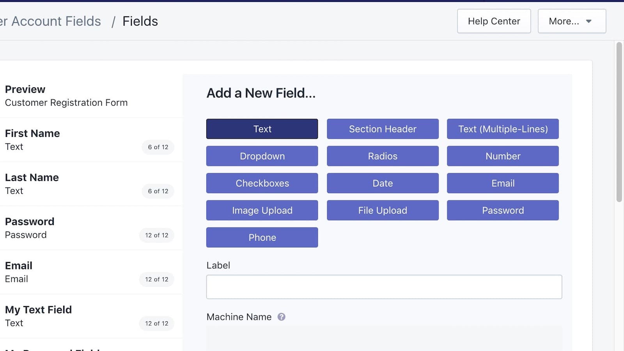Image resolution: width=624 pixels, height=351 pixels.
Task: Choose the Password field type
Action: point(503,210)
